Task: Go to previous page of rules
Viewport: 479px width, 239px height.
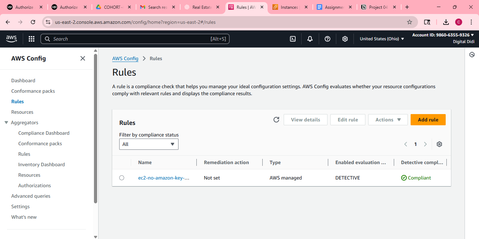Action: [x=406, y=144]
